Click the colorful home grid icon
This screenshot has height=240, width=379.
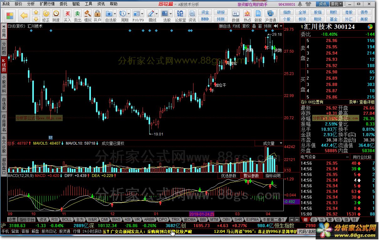coord(10,16)
